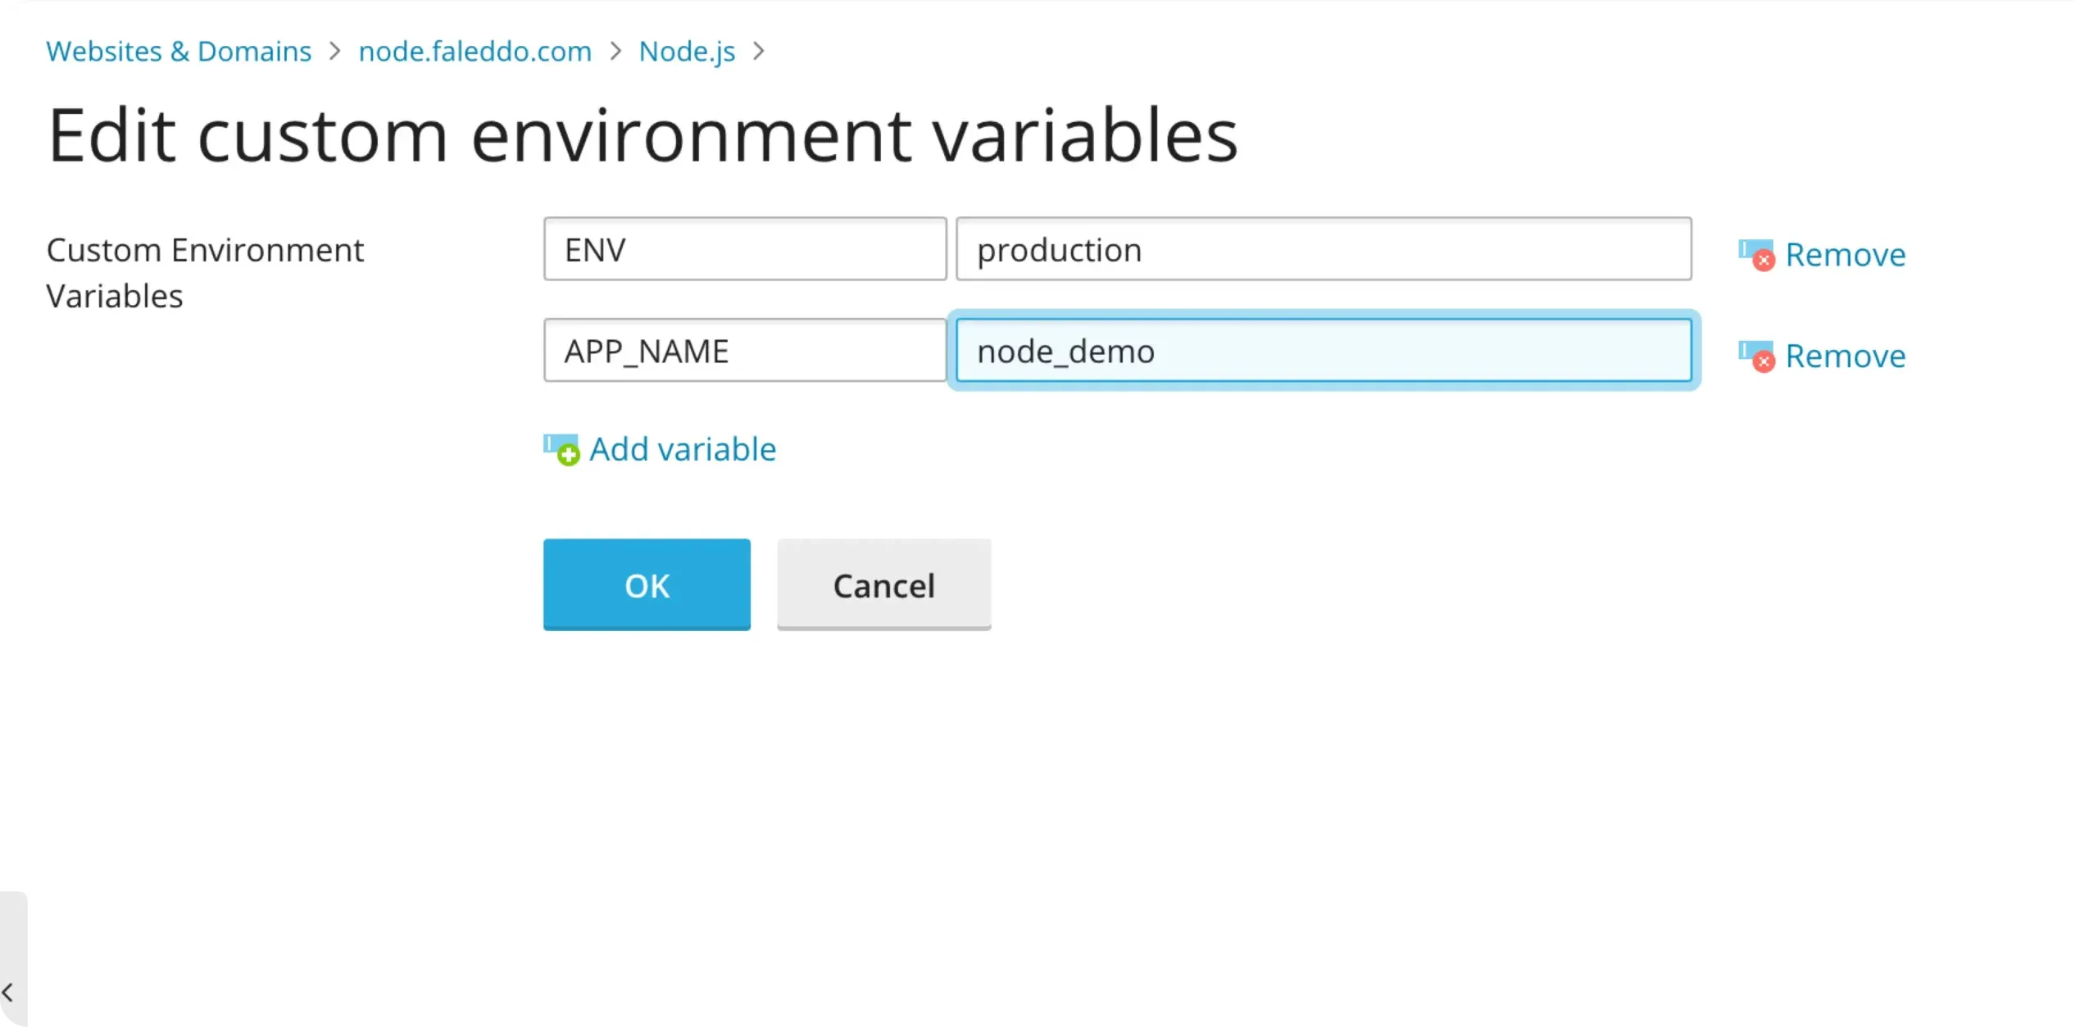Remove the APP_NAME variable via Remove link
This screenshot has width=2098, height=1027.
click(1845, 357)
